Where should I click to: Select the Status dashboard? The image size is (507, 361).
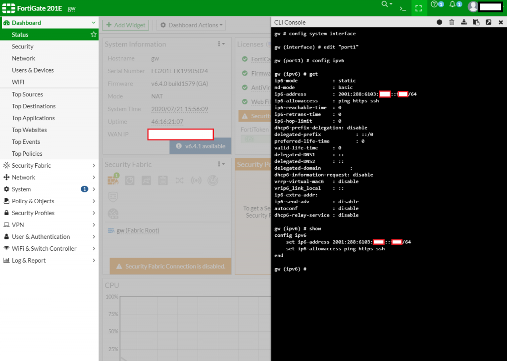tap(49, 35)
